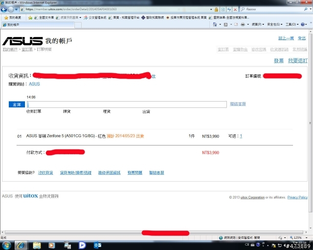Screen dimensions: 313x250
Task: Click the status bar internet zone globe icon
Action: pos(221,238)
